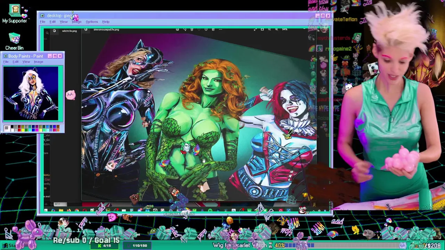Open View menu in Body Paints Paint window
Screen dimensions: 445x250
pos(26,62)
